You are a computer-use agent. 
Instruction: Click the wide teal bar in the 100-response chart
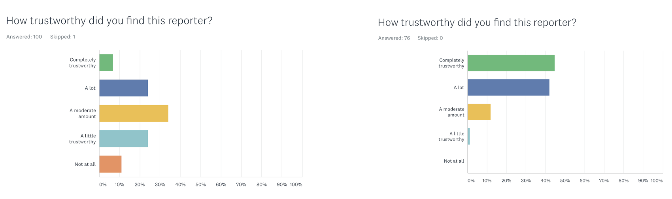click(123, 139)
